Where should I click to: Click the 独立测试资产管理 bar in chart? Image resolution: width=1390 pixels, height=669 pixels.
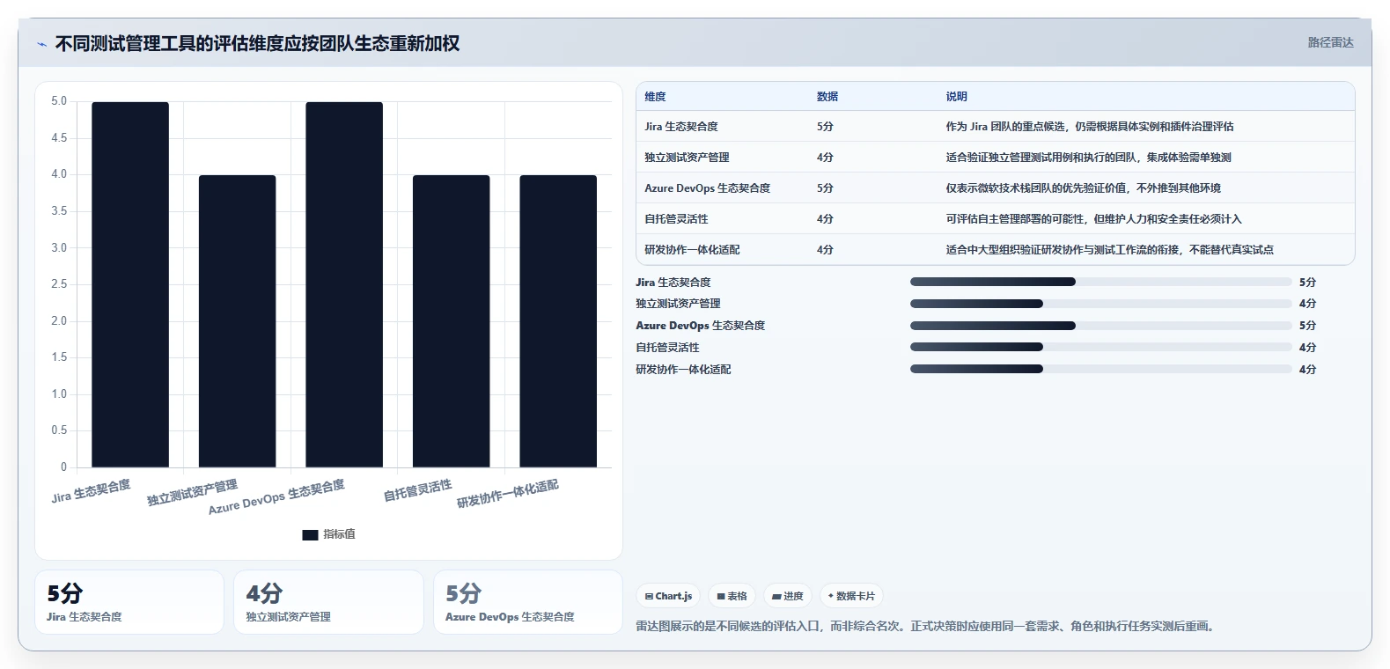tap(237, 321)
